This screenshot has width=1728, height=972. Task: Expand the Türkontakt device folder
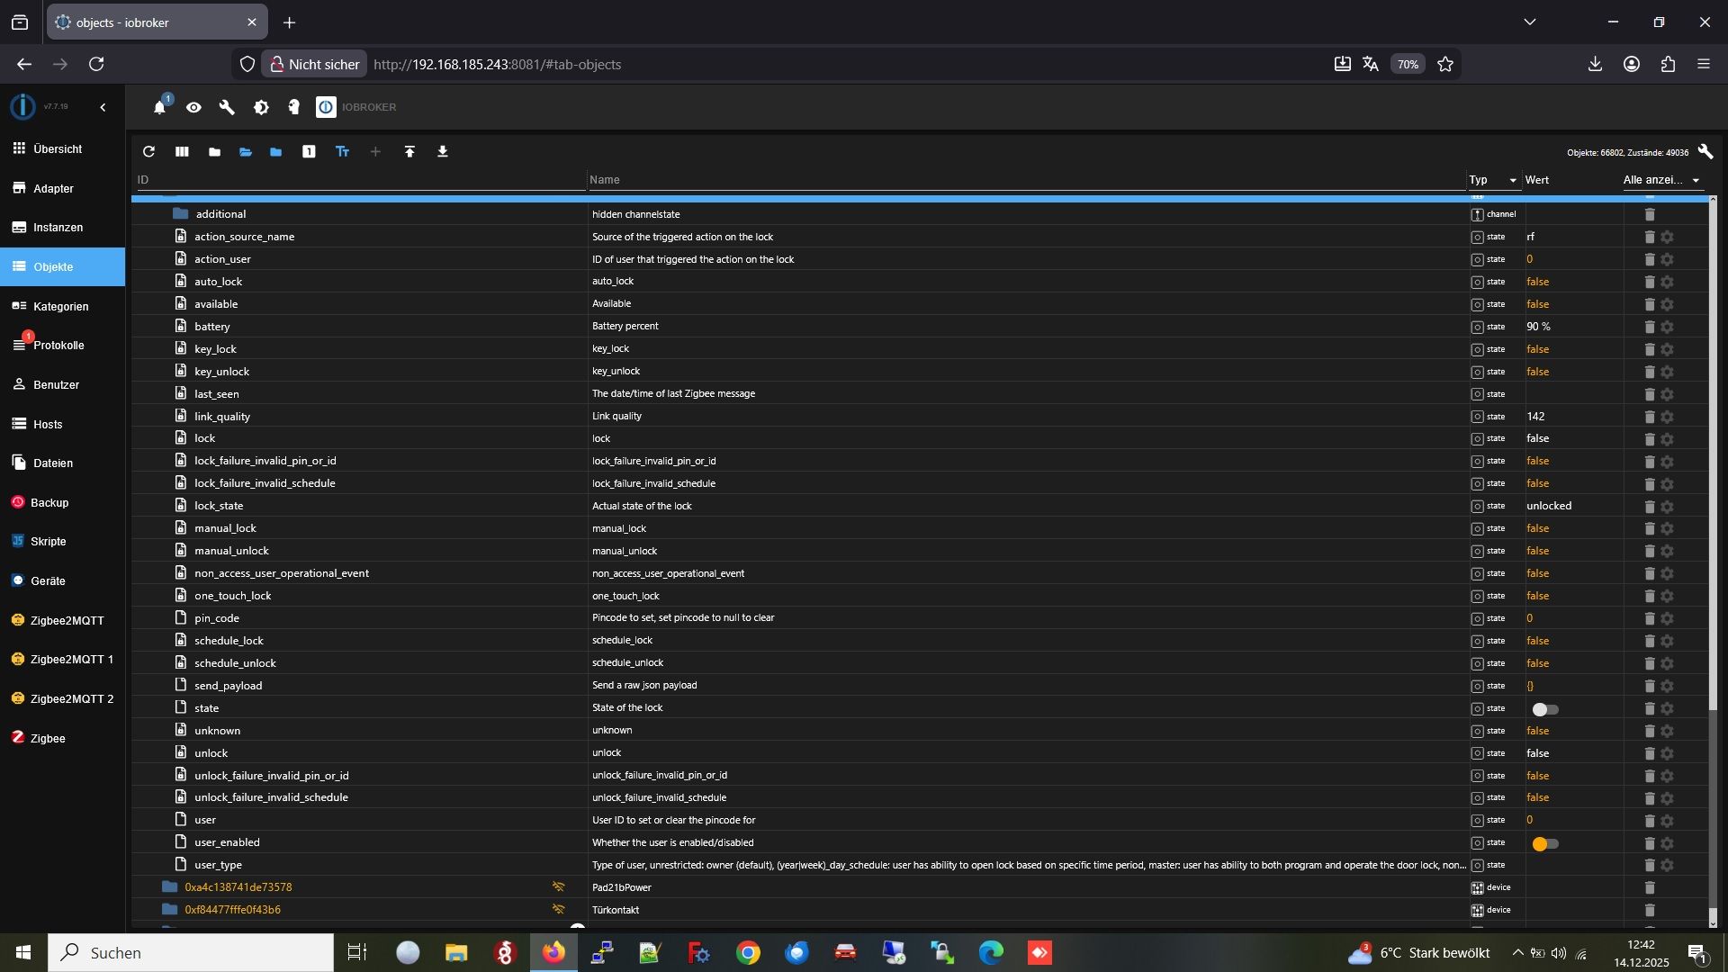click(169, 910)
